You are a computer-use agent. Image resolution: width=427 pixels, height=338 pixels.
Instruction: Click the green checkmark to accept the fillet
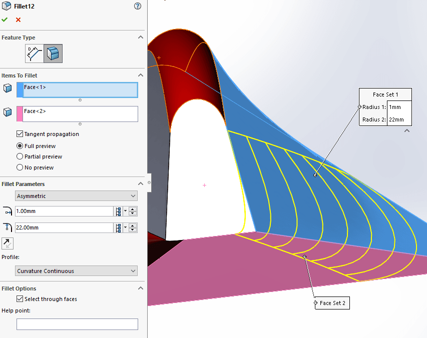click(5, 19)
